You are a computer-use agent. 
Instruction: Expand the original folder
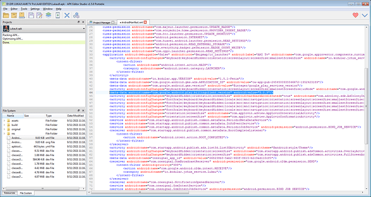(x=4, y=129)
